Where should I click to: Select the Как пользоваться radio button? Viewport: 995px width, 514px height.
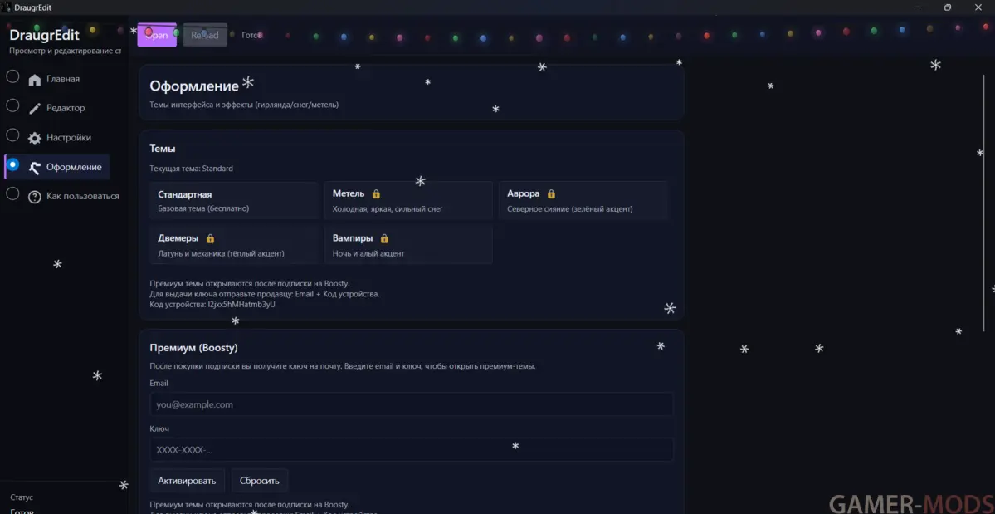[12, 193]
